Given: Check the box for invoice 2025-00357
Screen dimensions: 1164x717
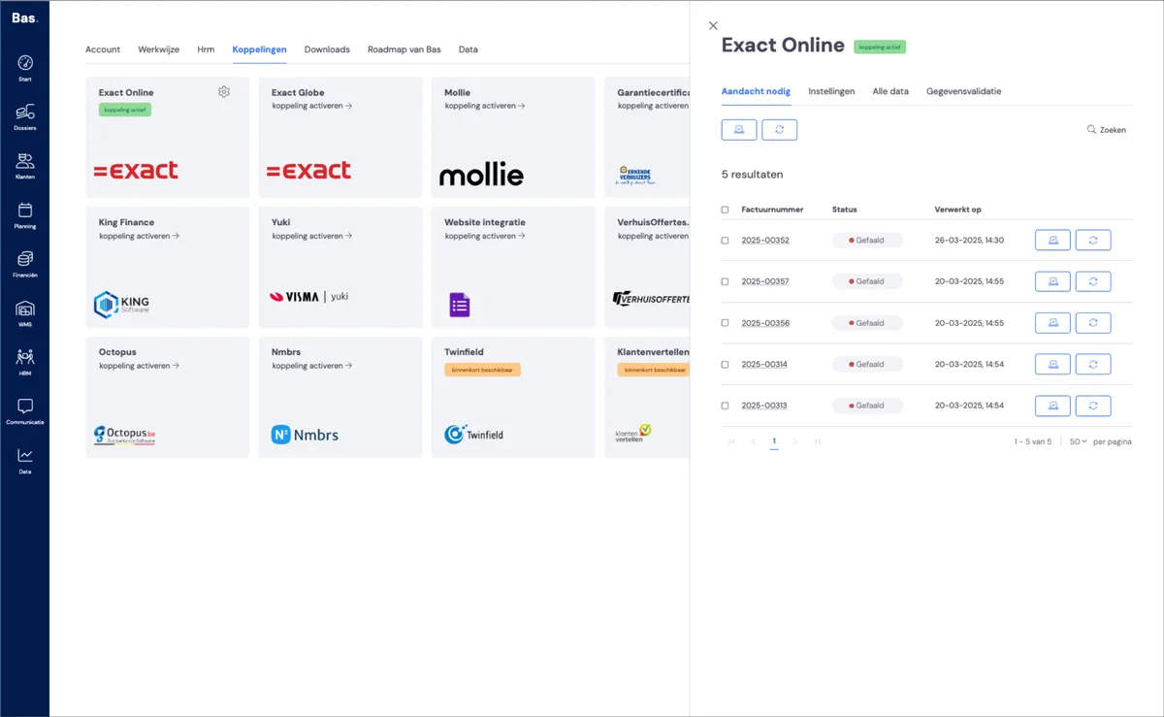Looking at the screenshot, I should (x=725, y=281).
